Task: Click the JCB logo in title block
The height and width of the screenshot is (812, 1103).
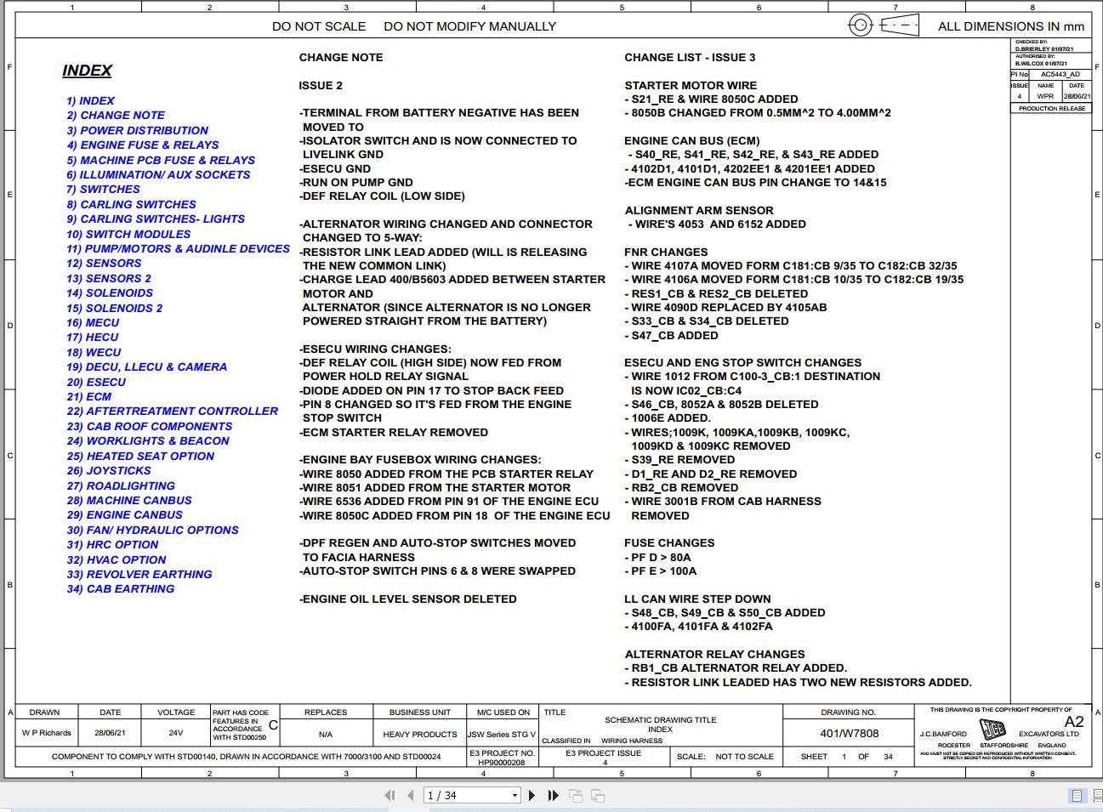Action: click(x=992, y=730)
